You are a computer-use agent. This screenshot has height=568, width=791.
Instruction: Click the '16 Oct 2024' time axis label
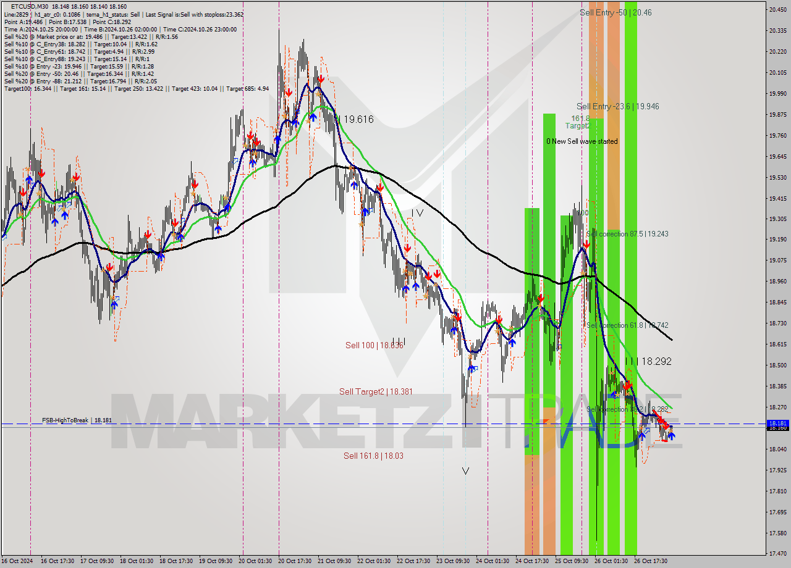17,561
